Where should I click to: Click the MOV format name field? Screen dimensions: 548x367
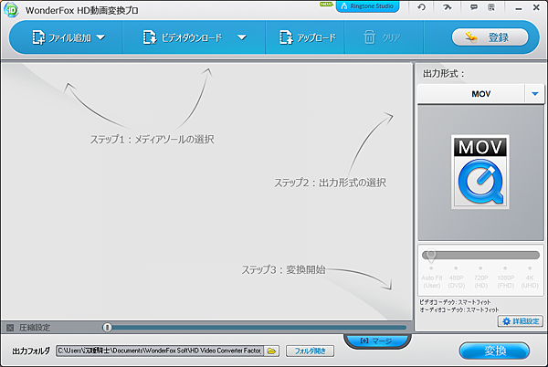(471, 94)
